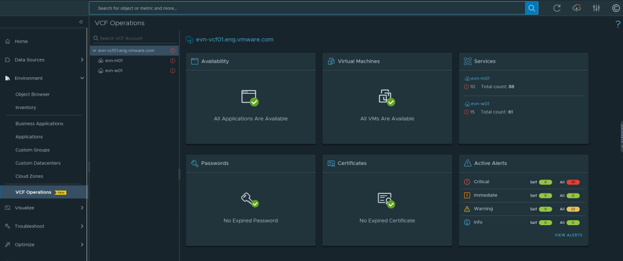Click the Passwords key icon

coord(249,200)
